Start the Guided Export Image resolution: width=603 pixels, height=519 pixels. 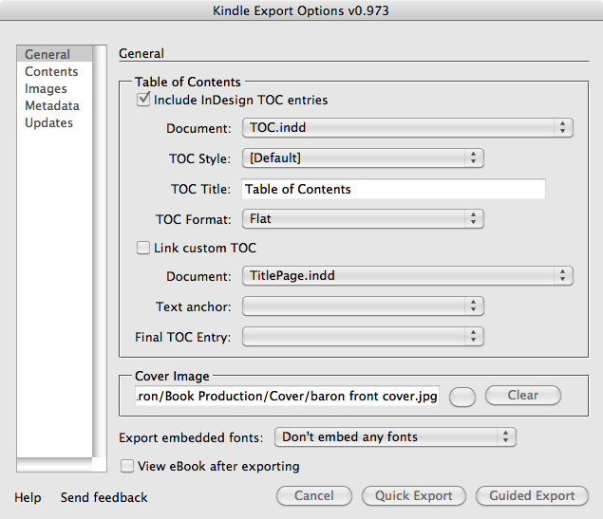pyautogui.click(x=532, y=495)
